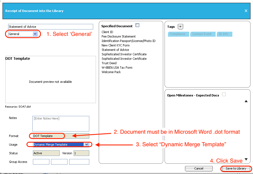Select the ID Info tag
This screenshot has height=174, width=253.
click(x=223, y=34)
